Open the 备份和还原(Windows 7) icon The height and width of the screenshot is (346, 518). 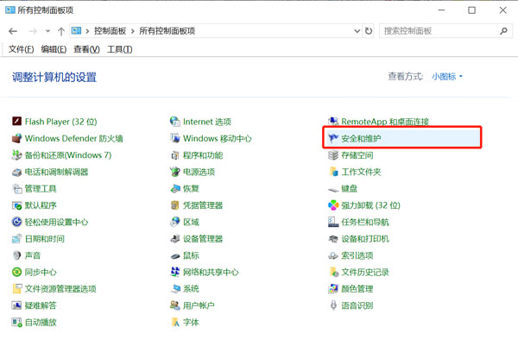click(17, 155)
